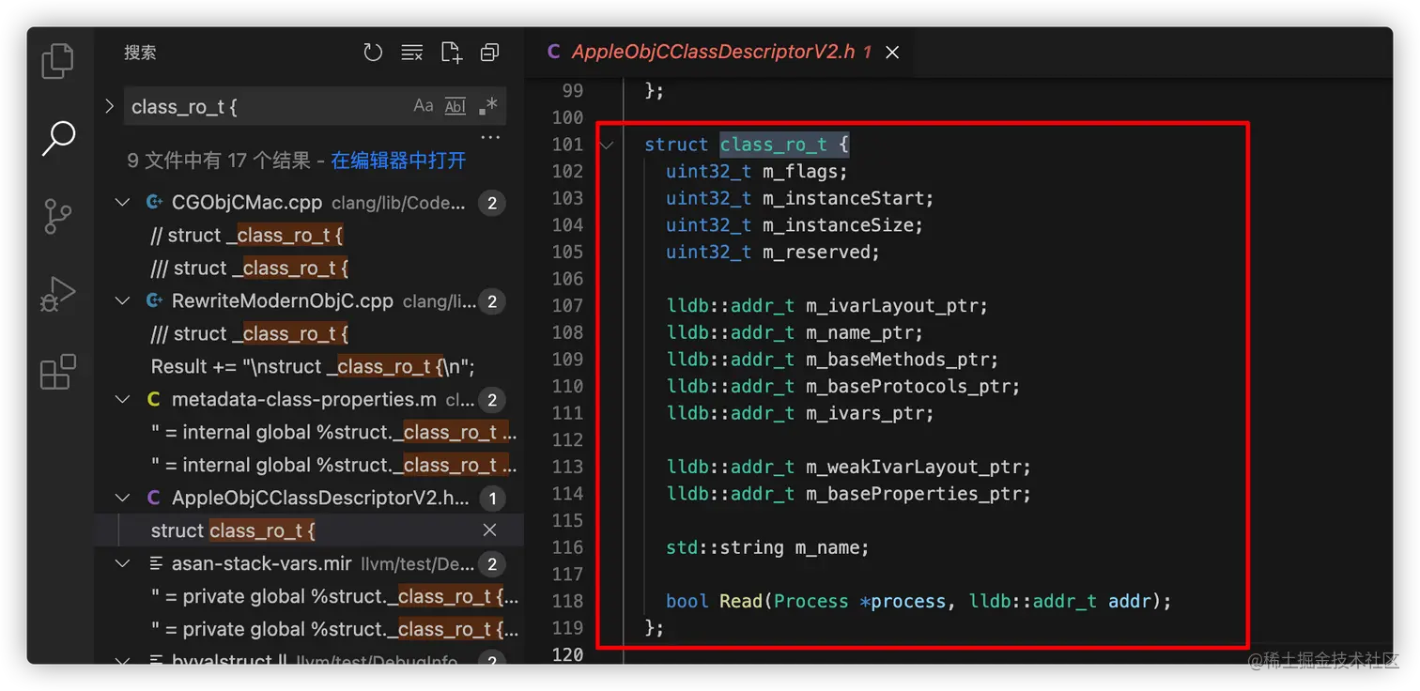Open the Source Control view
Image resolution: width=1420 pixels, height=691 pixels.
point(58,216)
